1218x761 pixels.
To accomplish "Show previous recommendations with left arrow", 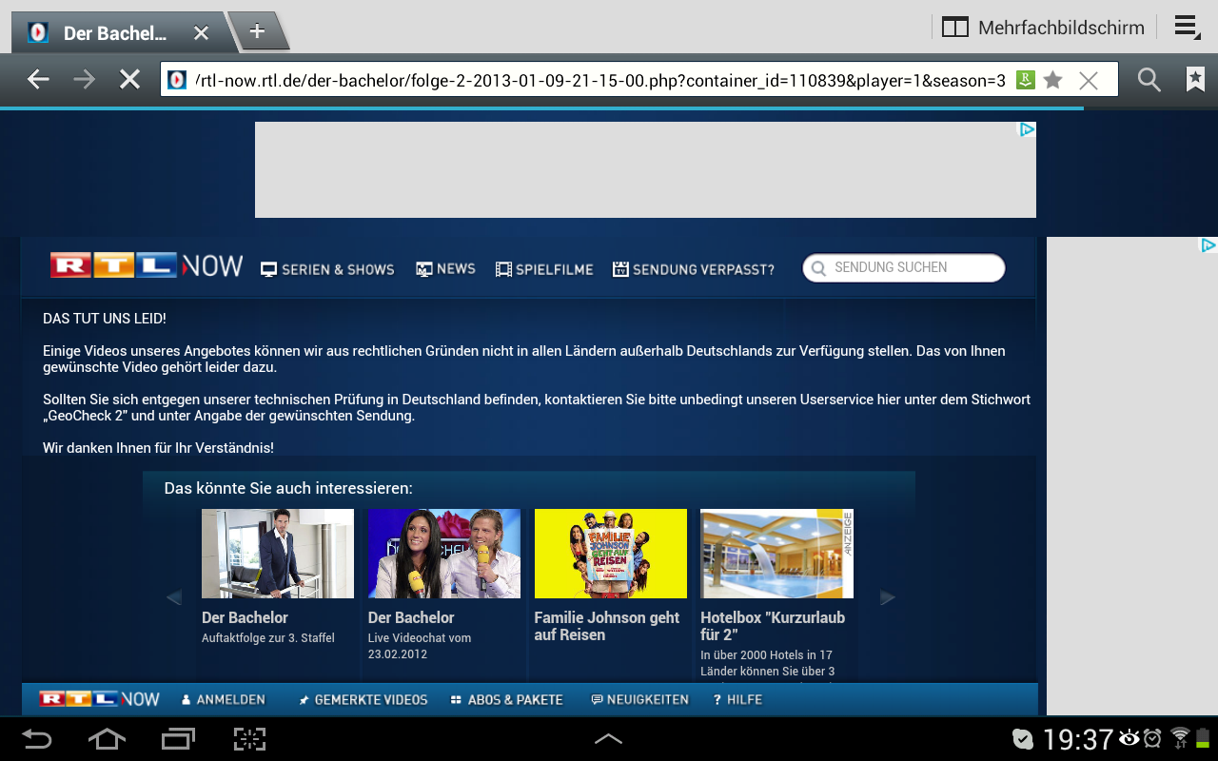I will (173, 597).
